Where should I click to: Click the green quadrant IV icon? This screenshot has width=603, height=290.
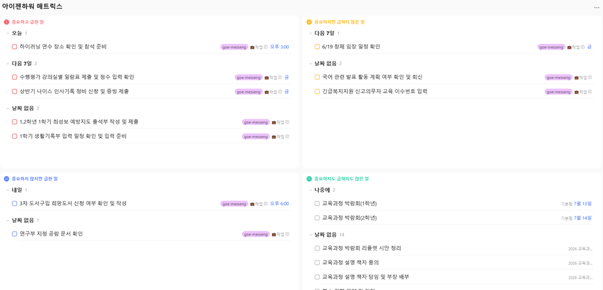(309, 179)
